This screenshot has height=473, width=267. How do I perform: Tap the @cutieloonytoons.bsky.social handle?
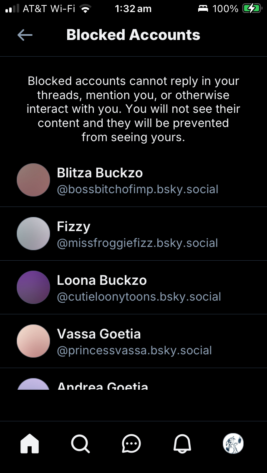139,297
